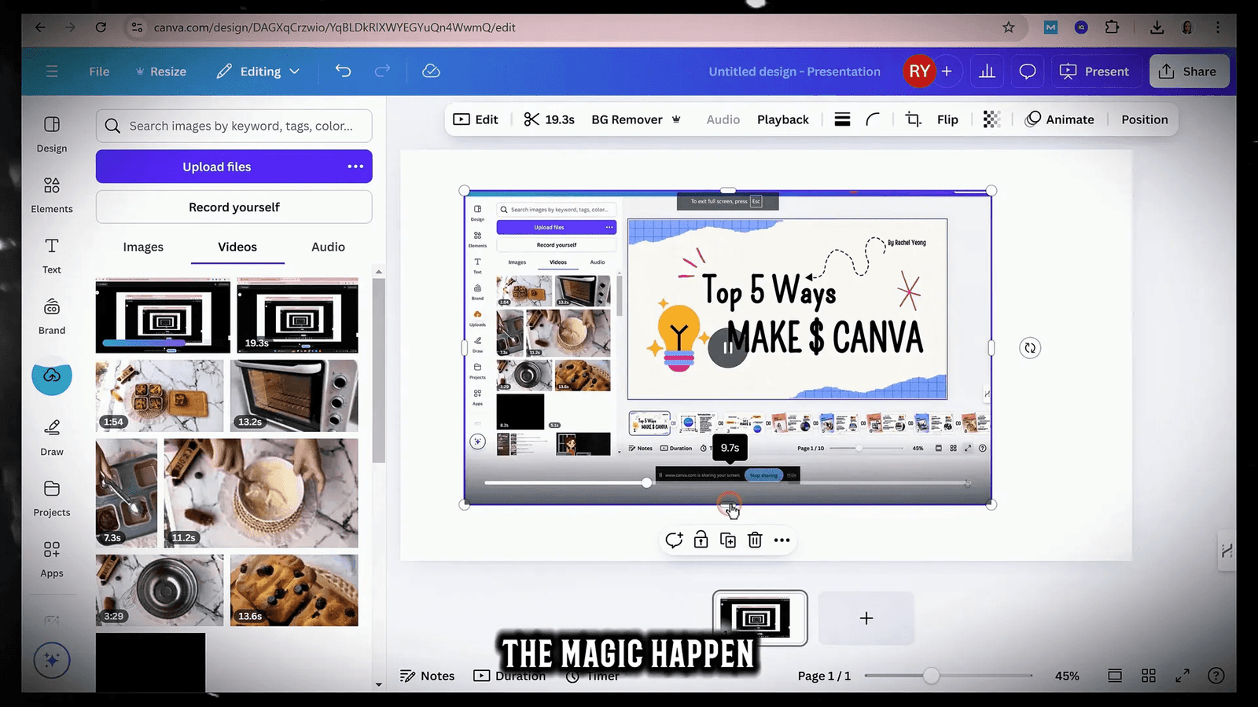Click the Magic sparkle assistant button
Screen dimensions: 1258x707
coord(52,661)
